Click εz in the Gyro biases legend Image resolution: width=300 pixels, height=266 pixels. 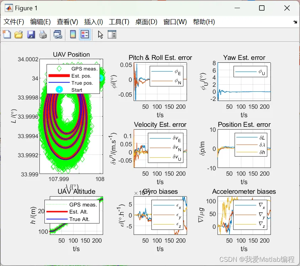[179, 225]
